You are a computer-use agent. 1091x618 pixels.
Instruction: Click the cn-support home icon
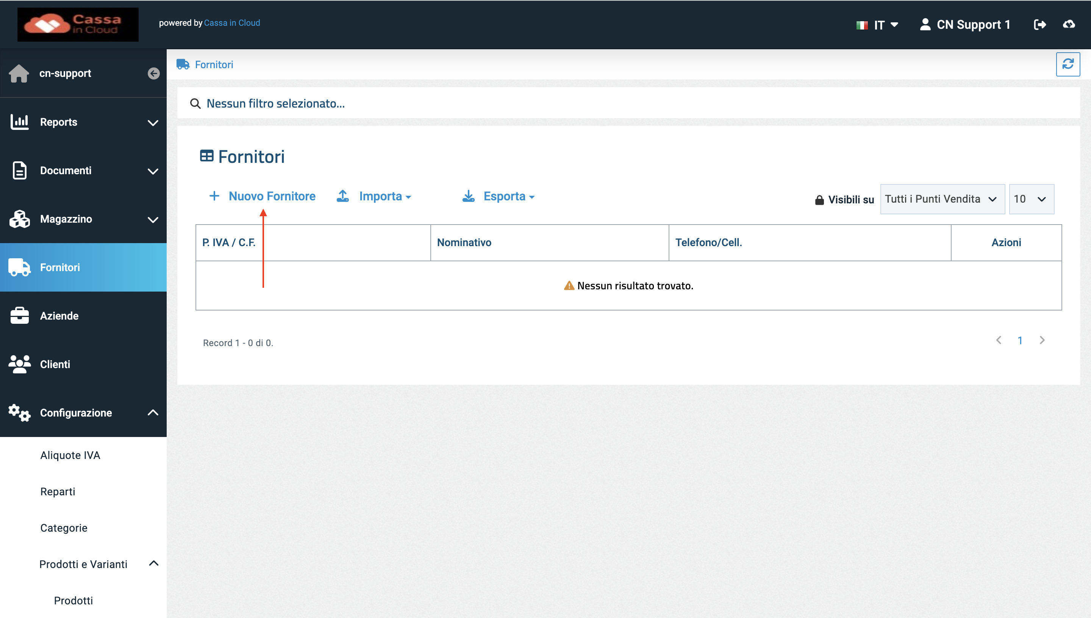coord(19,73)
